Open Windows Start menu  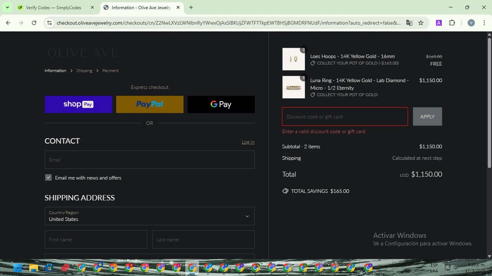pos(18,268)
